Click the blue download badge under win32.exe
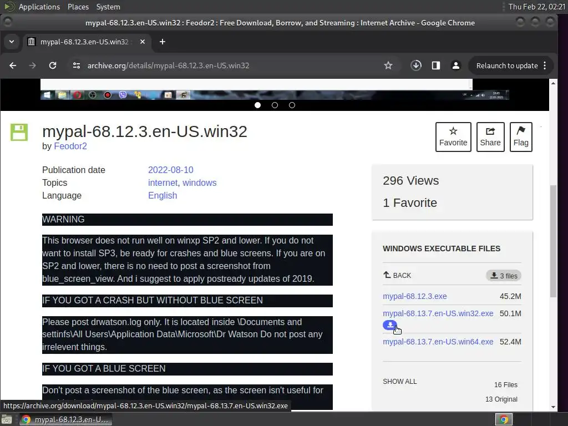 click(x=390, y=325)
